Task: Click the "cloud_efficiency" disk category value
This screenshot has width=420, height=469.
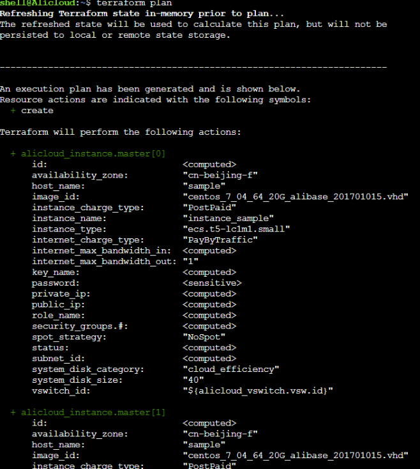Action: click(231, 369)
